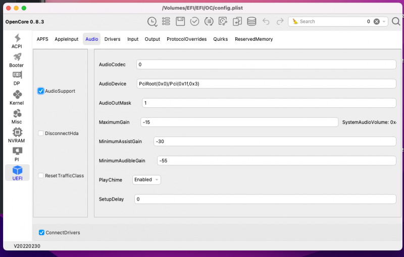Enable the ResetTrafficClass checkbox

pyautogui.click(x=41, y=175)
